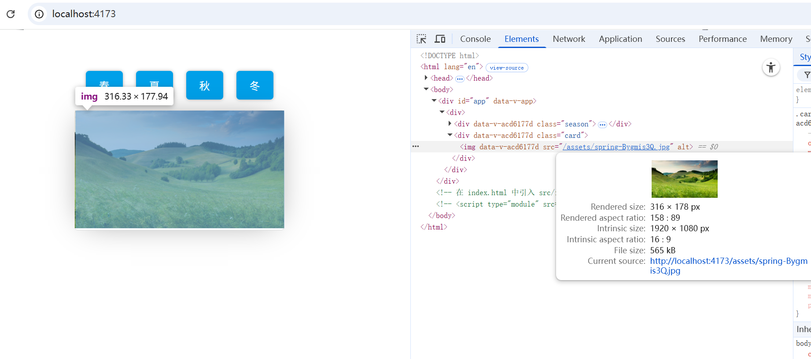Screen dimensions: 811x359
Task: Reload the page with the refresh icon
Action: click(x=11, y=14)
